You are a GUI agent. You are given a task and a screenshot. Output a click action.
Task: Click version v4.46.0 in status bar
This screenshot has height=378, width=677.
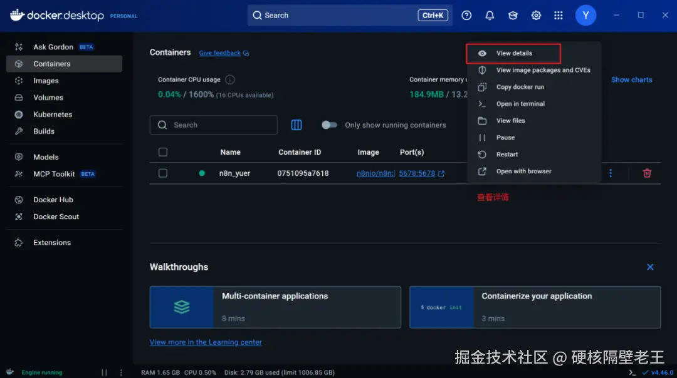tap(662, 373)
